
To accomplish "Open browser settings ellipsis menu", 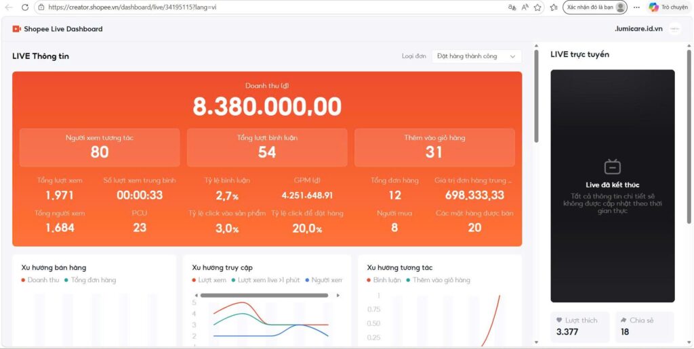I will (636, 7).
